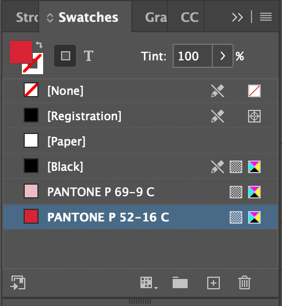Image resolution: width=282 pixels, height=306 pixels.
Task: Open the Swatches panel menu
Action: point(266,17)
